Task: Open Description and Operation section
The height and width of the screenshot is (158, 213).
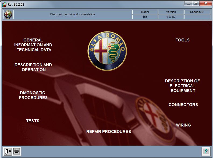Action: (33, 67)
